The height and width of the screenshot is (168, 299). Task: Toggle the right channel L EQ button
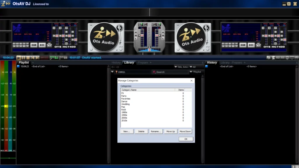pos(163,39)
